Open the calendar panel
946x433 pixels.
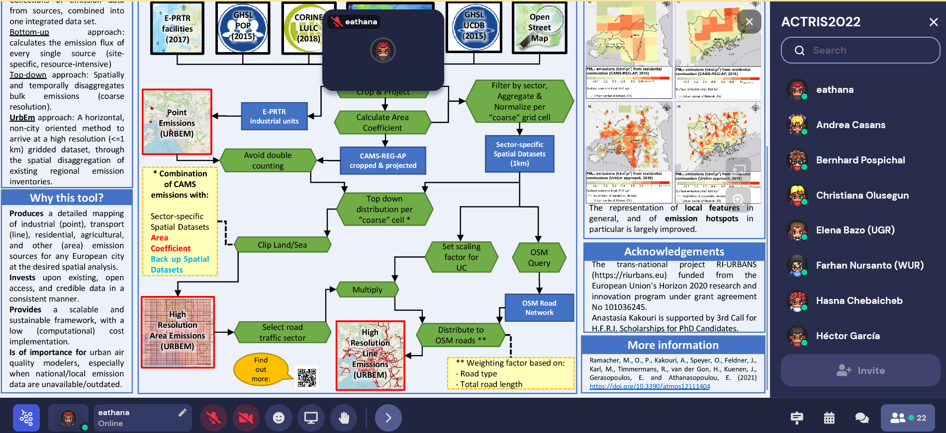(x=829, y=418)
